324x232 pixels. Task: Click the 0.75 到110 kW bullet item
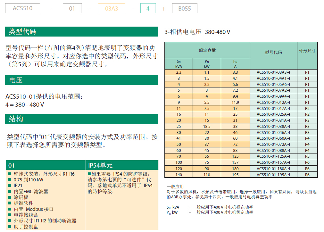tap(26, 180)
